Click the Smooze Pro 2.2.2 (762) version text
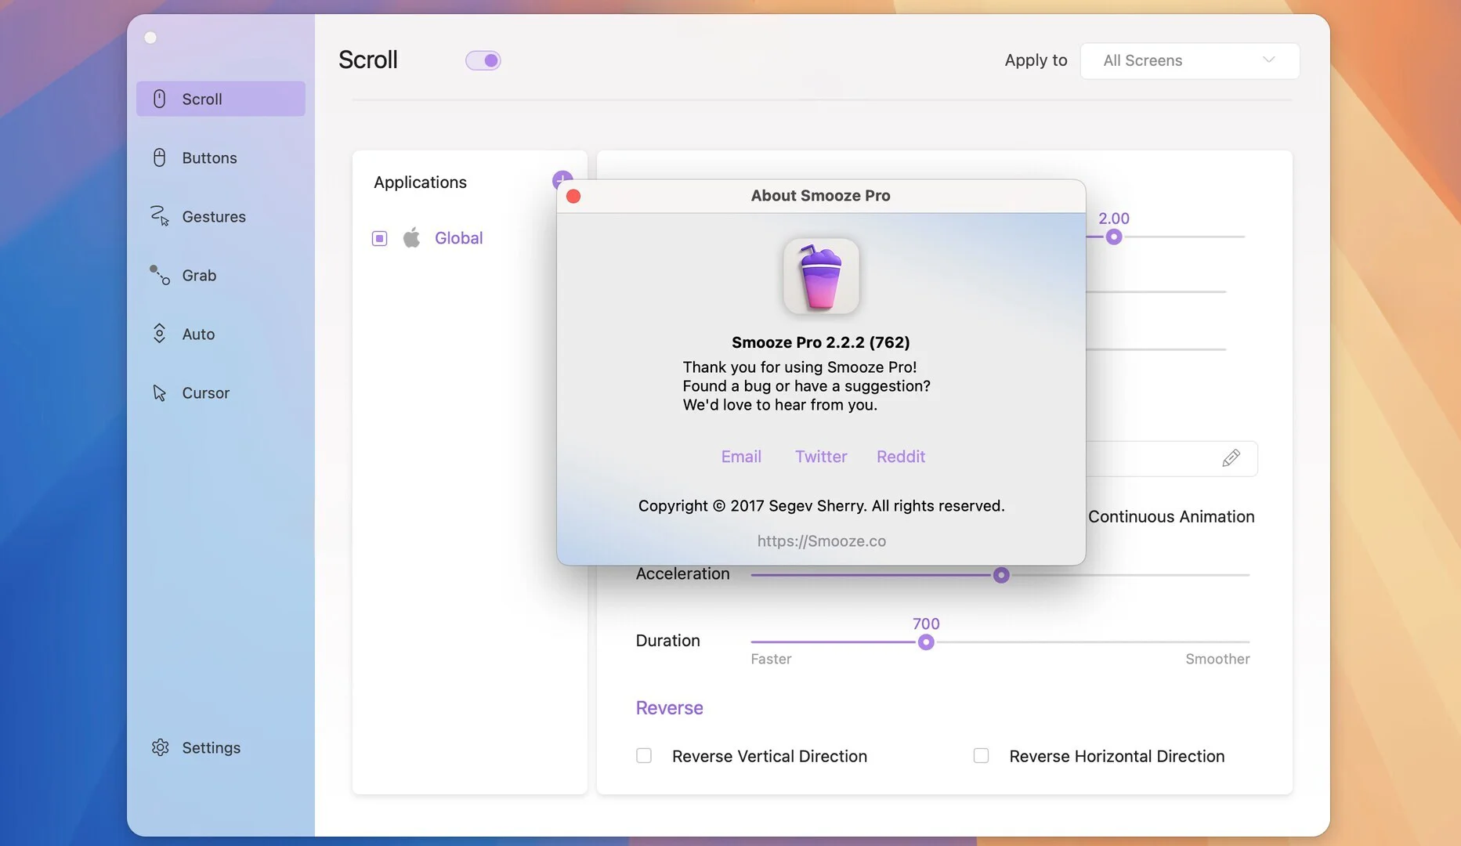The height and width of the screenshot is (846, 1461). [820, 342]
